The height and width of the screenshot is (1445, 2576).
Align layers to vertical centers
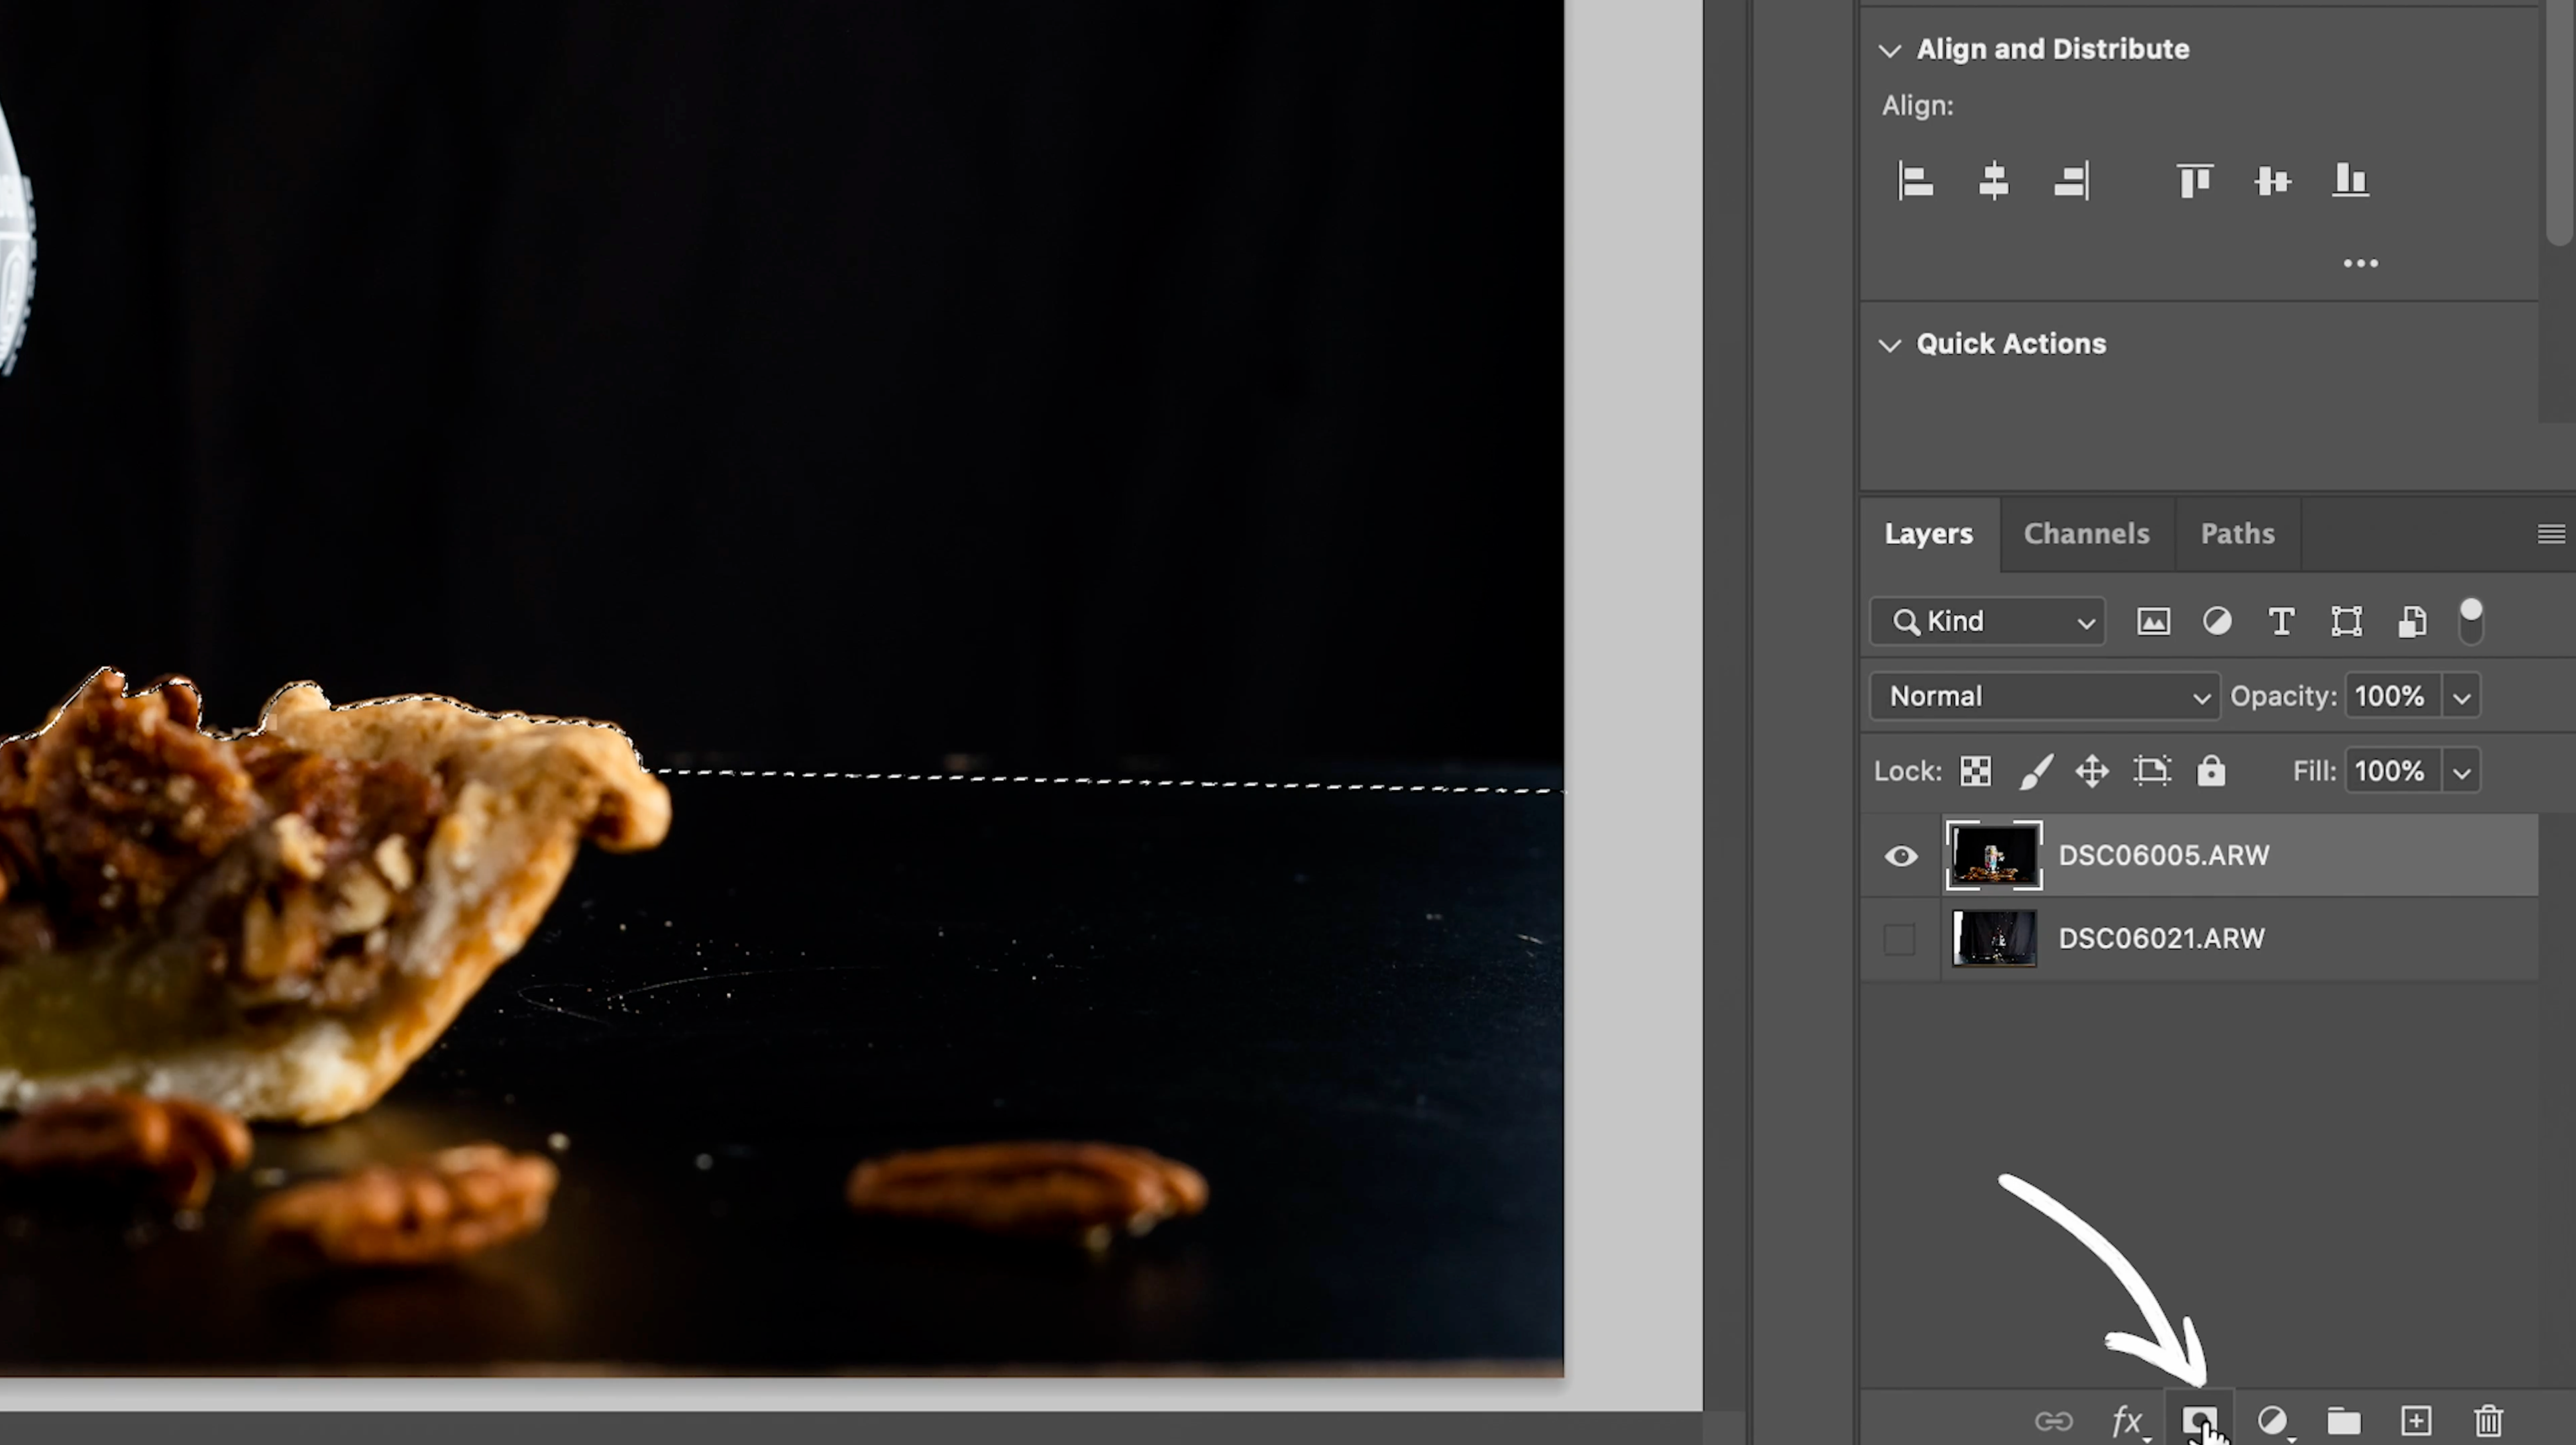[2272, 181]
